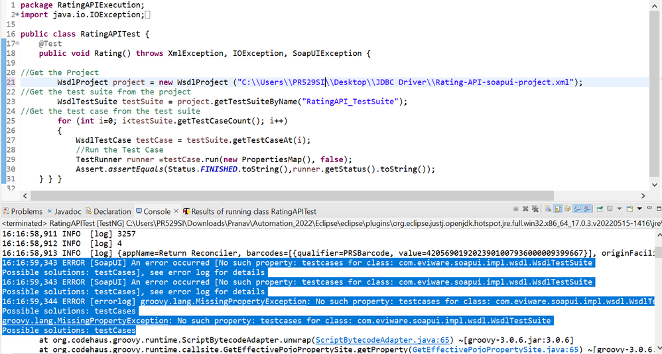Maximize the Console view panel
Image resolution: width=662 pixels, height=354 pixels.
coord(659,209)
